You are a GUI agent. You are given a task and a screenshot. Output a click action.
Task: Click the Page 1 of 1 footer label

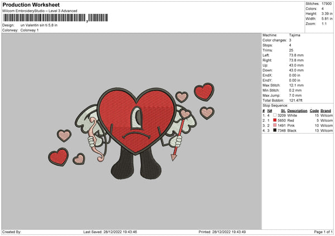tap(322, 232)
